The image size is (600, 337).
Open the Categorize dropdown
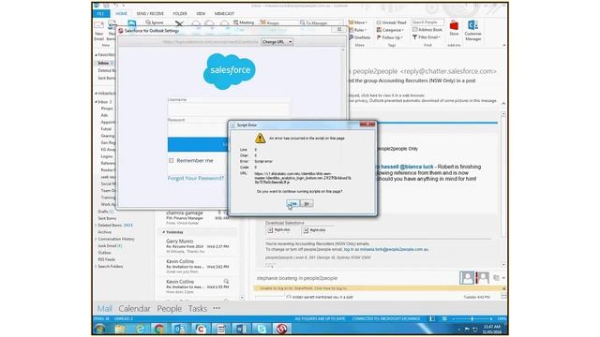point(390,30)
